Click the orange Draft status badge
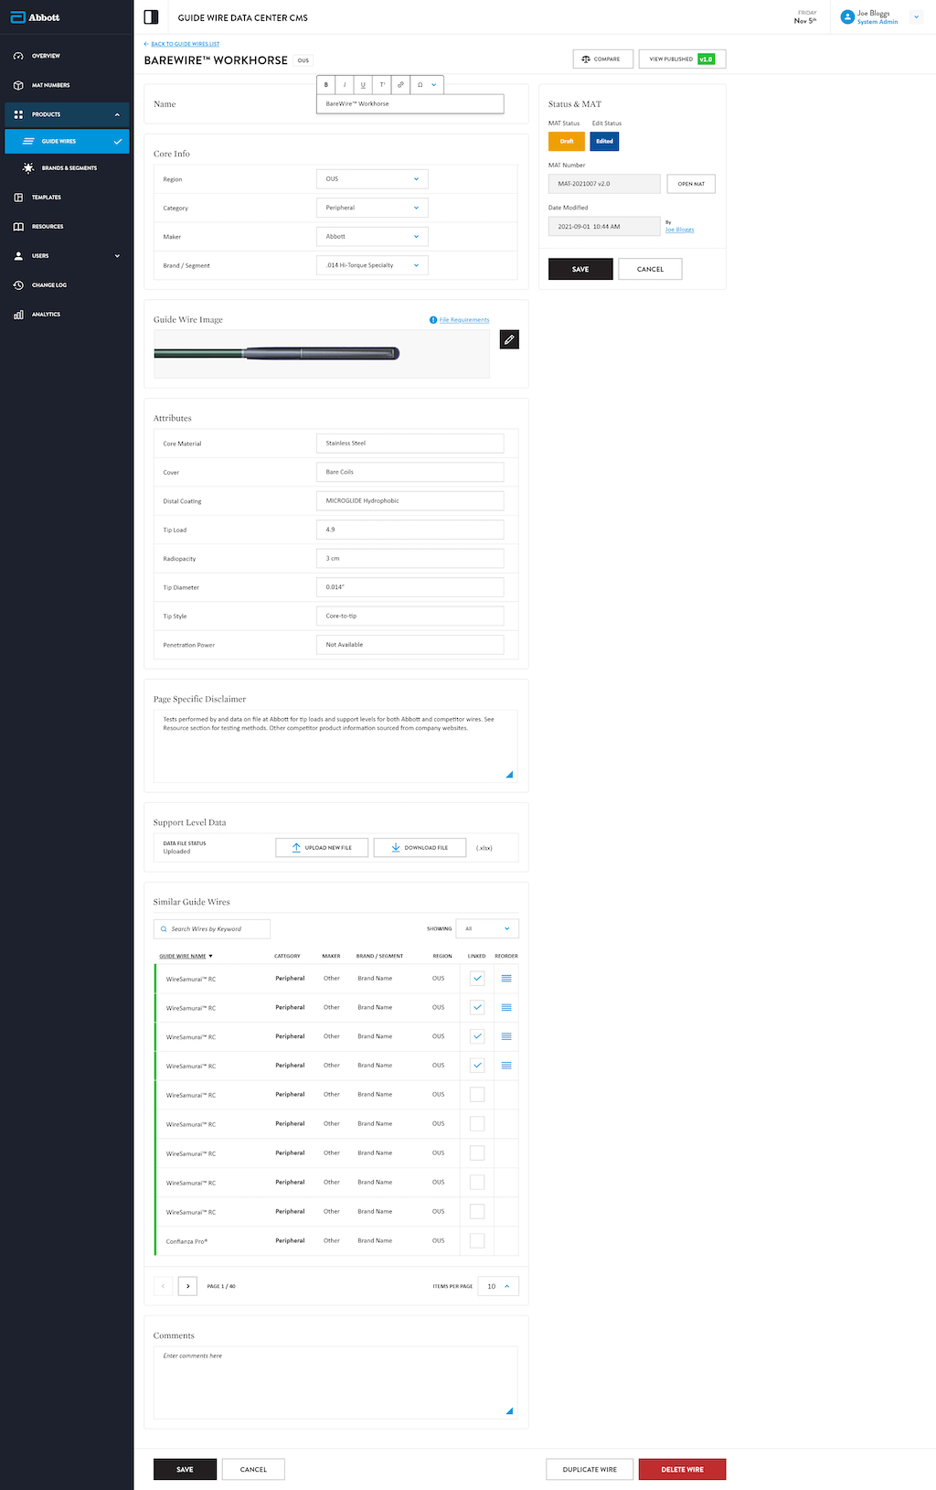This screenshot has width=936, height=1490. (x=567, y=142)
